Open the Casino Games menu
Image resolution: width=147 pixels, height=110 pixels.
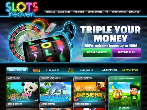[64, 12]
